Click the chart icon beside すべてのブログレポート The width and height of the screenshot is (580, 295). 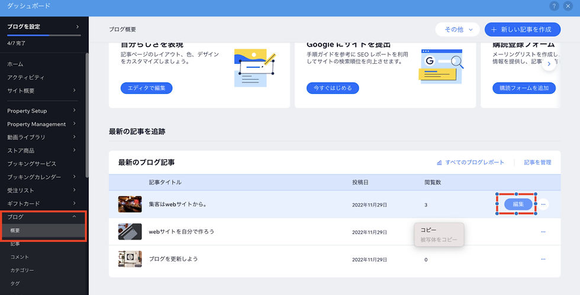439,163
